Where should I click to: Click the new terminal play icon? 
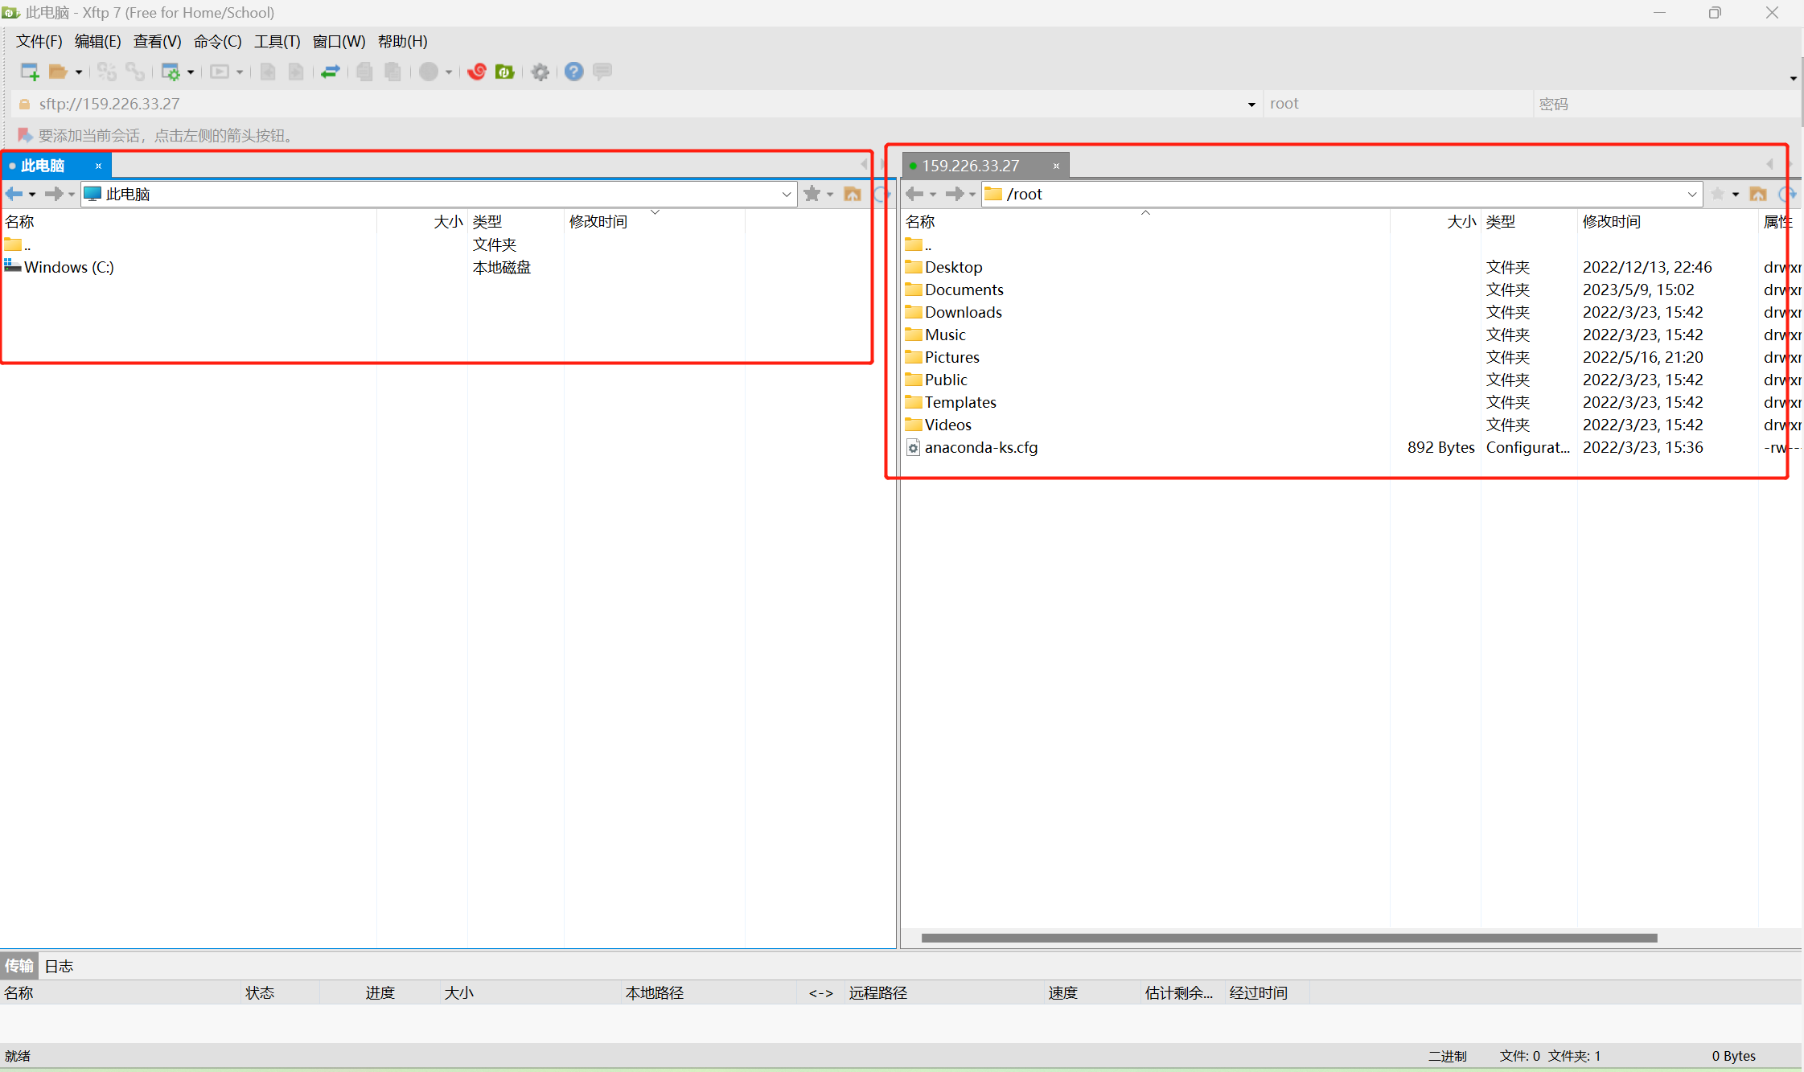tap(220, 72)
